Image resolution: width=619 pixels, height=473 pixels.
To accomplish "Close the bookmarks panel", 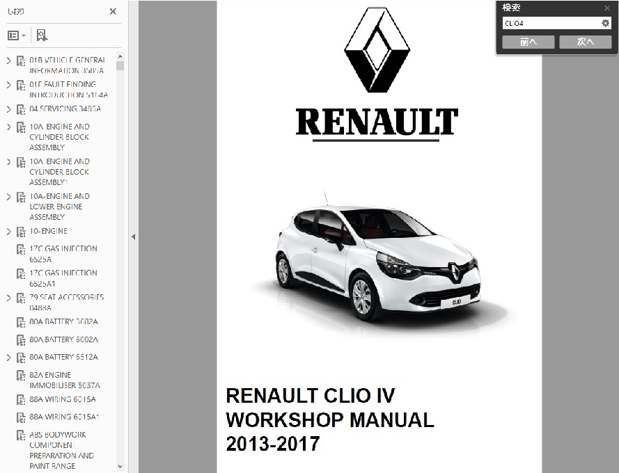I will [113, 11].
